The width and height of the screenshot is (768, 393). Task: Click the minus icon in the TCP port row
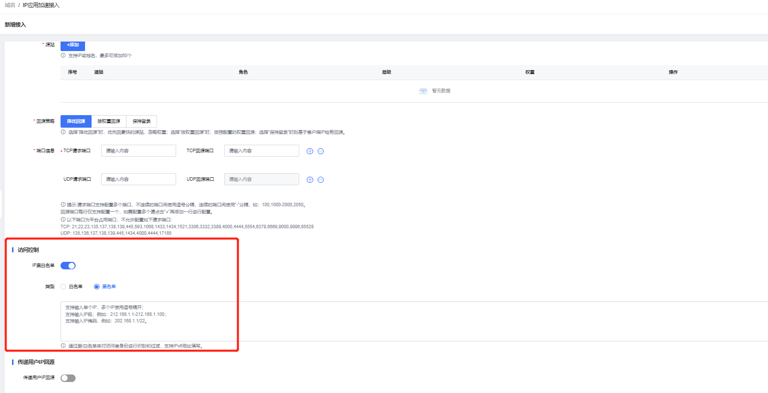[321, 151]
